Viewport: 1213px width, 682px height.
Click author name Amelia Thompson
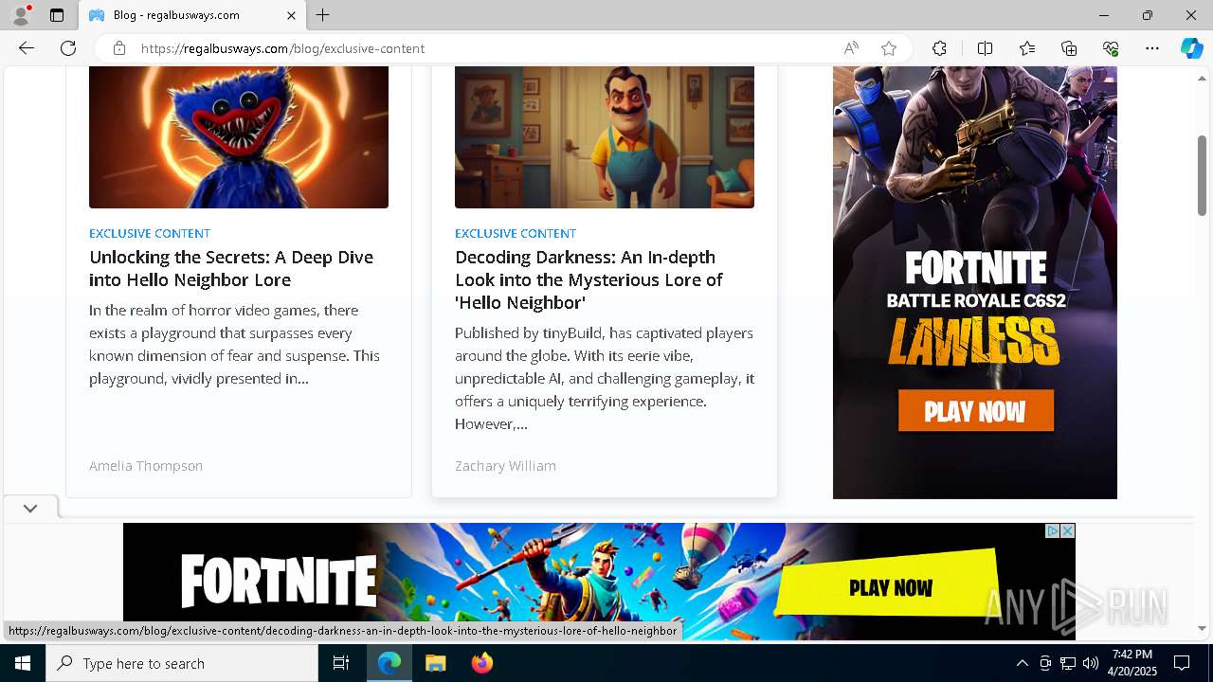146,466
